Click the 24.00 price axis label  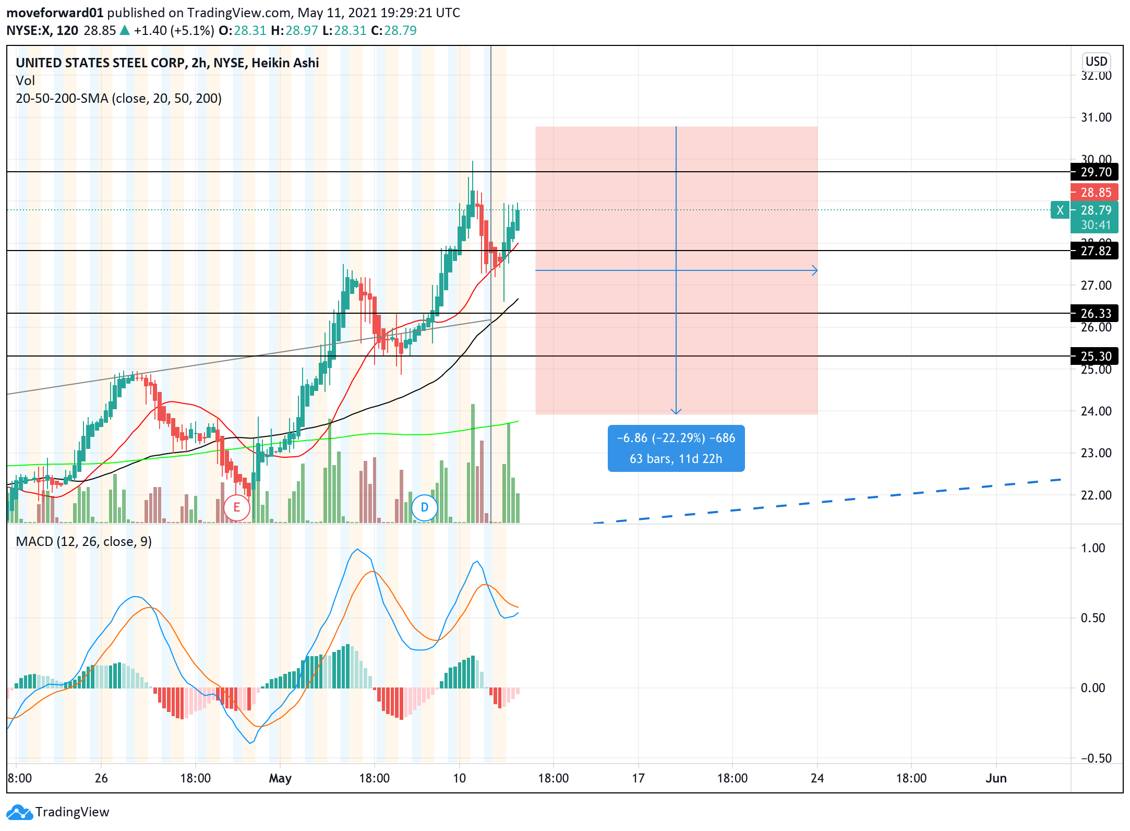(x=1096, y=411)
